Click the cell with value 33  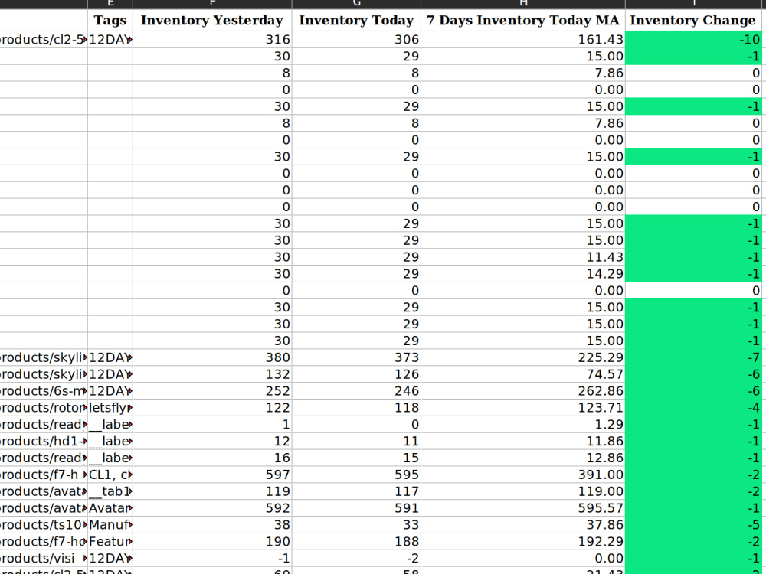click(356, 525)
